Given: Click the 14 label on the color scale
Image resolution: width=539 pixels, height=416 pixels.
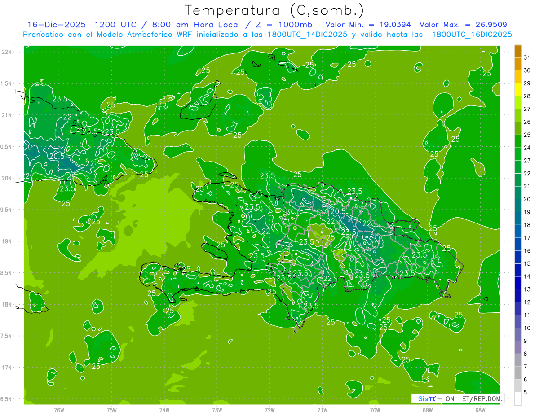Looking at the screenshot, I should coord(527,276).
